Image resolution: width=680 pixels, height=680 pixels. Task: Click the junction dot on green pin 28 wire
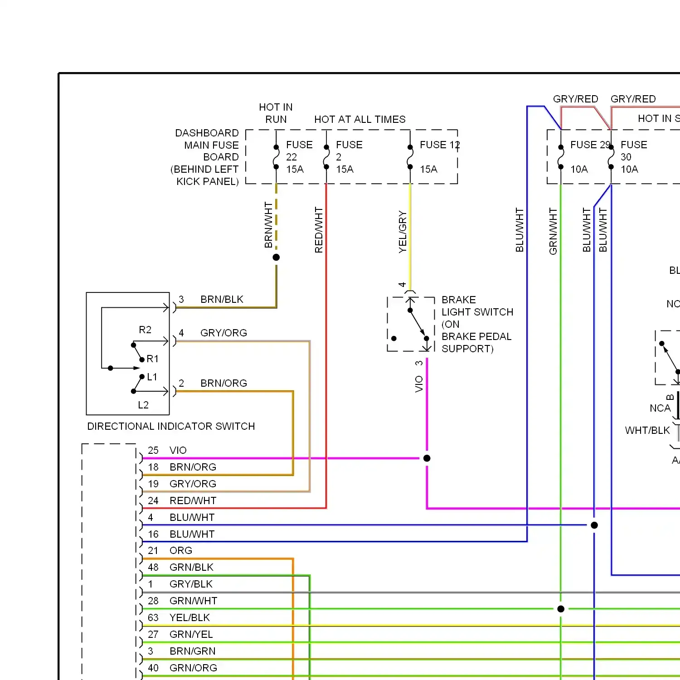tap(561, 609)
